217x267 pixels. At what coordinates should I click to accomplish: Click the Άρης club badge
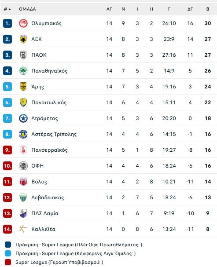tap(23, 87)
